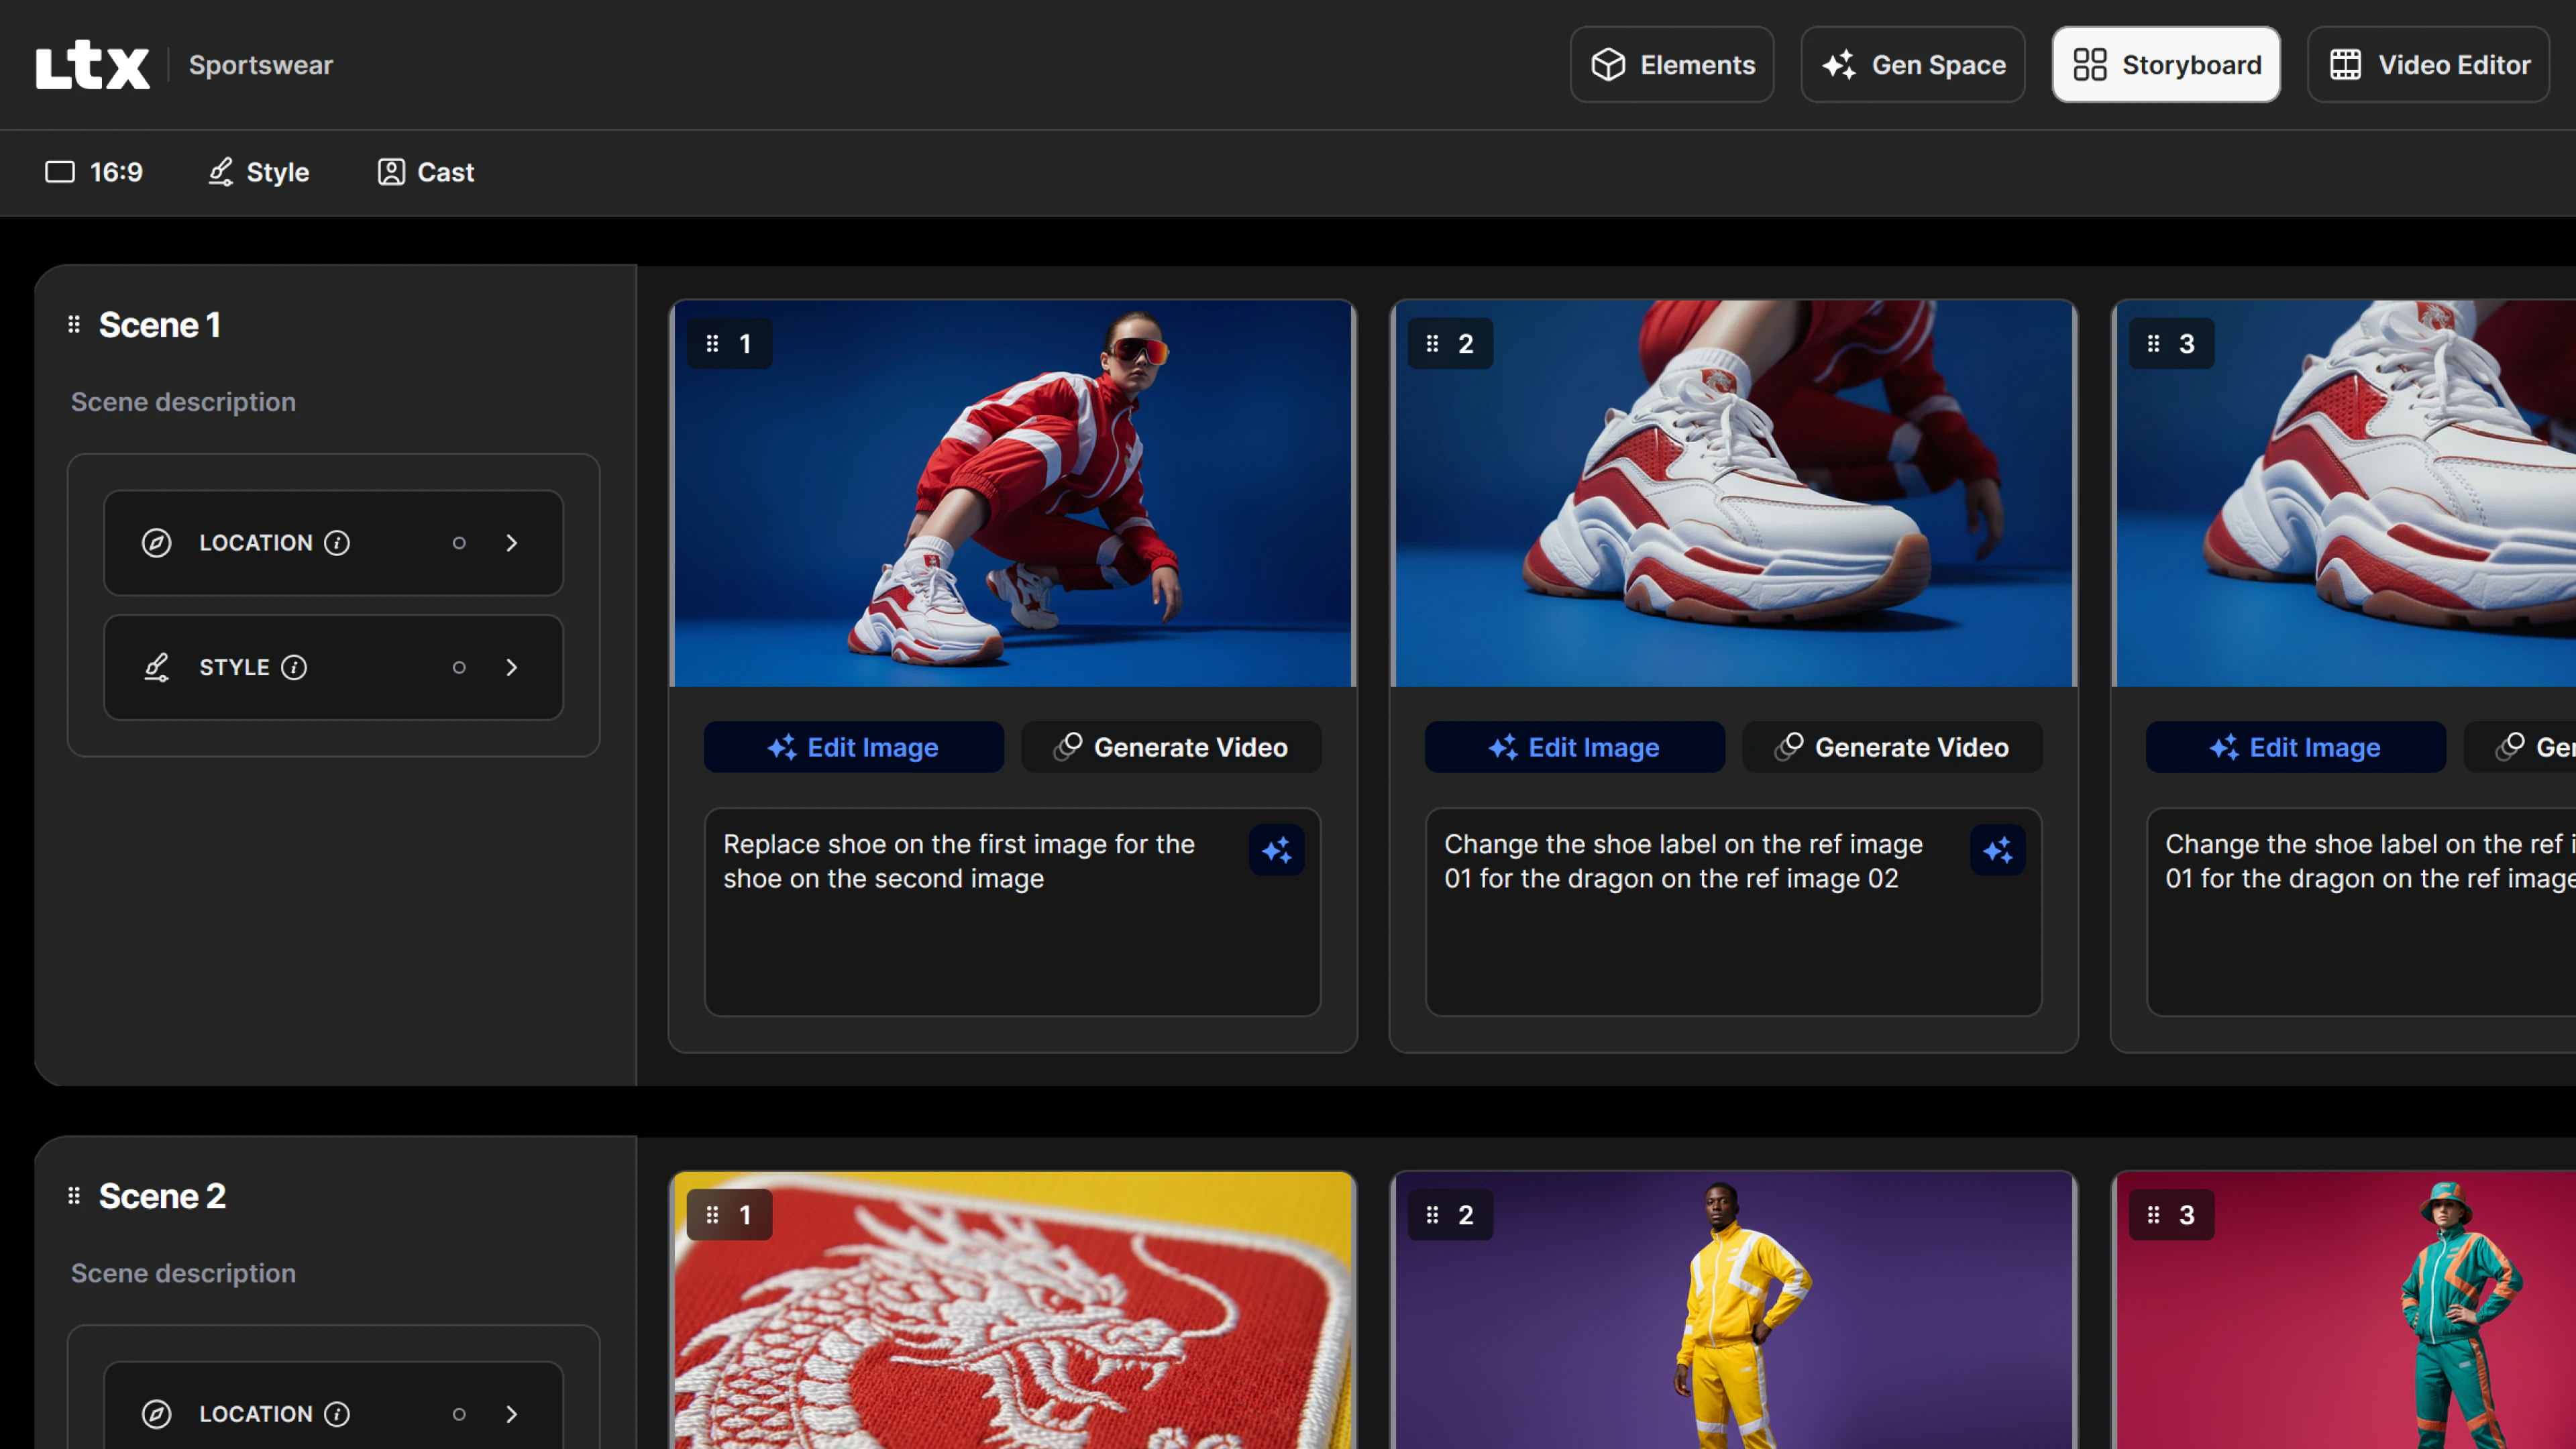This screenshot has height=1449, width=2576.
Task: Click the Location info icon in Scene 1
Action: click(337, 543)
